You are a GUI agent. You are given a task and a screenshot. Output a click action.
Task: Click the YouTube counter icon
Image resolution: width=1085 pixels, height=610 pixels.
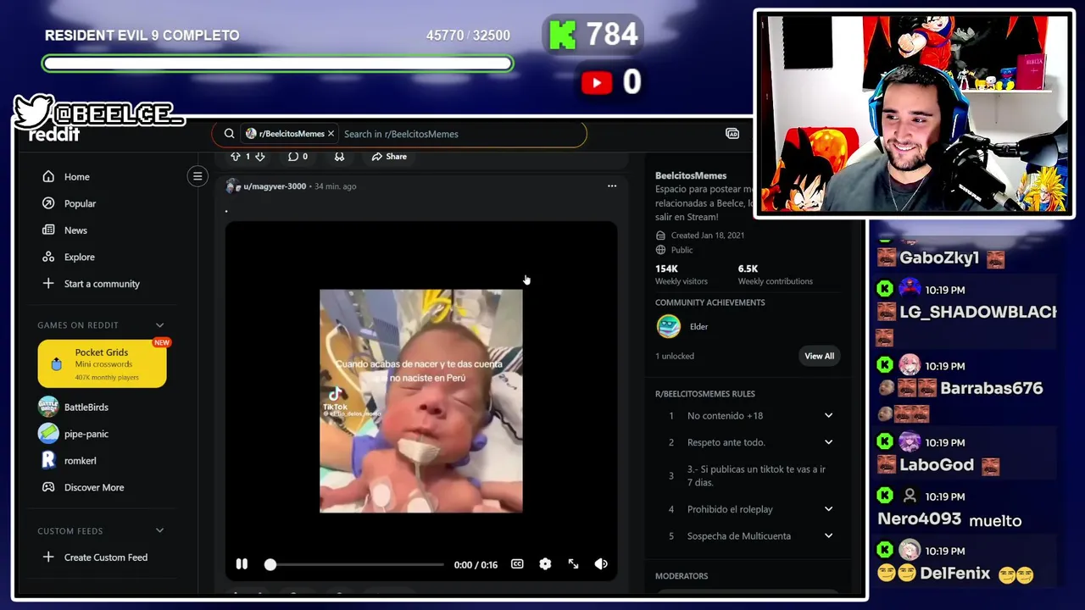click(597, 82)
